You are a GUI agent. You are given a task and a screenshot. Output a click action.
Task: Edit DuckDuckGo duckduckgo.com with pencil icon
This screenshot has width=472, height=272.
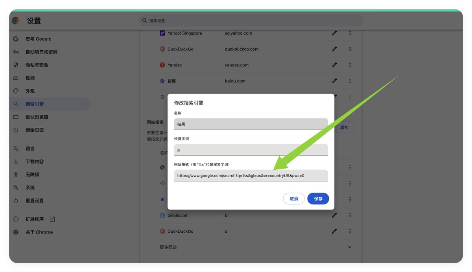pos(334,49)
